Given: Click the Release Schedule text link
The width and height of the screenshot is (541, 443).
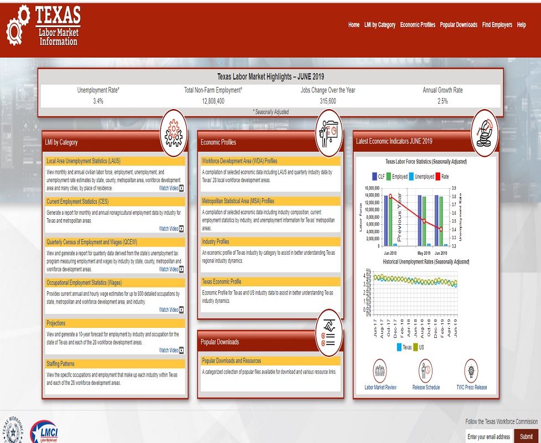Looking at the screenshot, I should [x=426, y=388].
